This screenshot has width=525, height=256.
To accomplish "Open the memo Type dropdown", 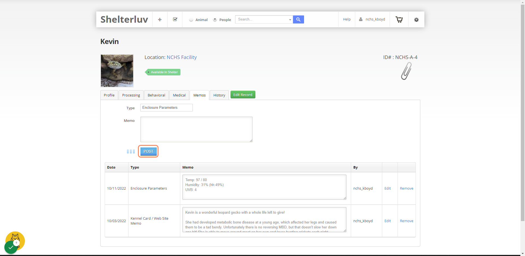I will pos(166,108).
